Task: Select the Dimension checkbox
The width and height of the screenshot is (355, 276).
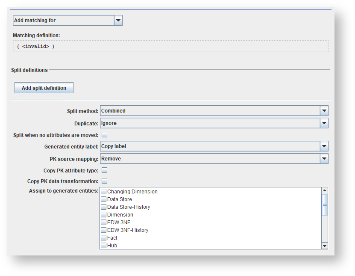Action: [103, 215]
